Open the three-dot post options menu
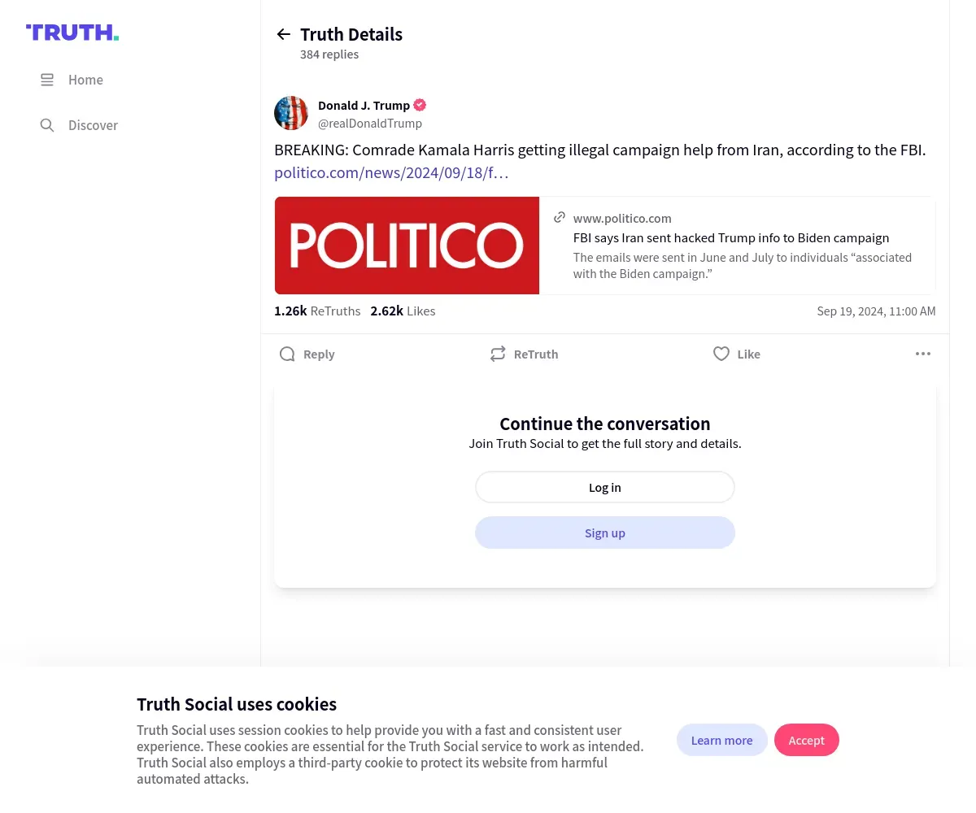This screenshot has width=976, height=813. pyautogui.click(x=922, y=354)
